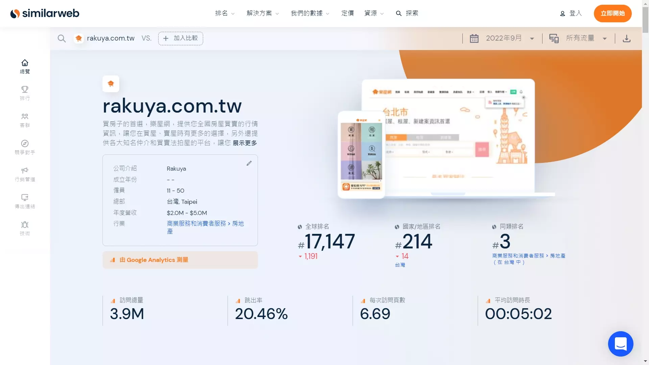
Task: Click 立即開始 to start registration
Action: pyautogui.click(x=612, y=13)
